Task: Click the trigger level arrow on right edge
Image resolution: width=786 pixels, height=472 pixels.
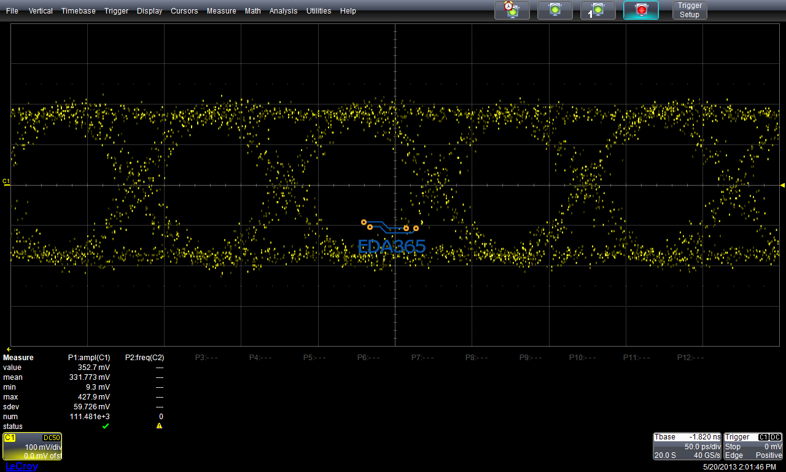Action: (782, 185)
